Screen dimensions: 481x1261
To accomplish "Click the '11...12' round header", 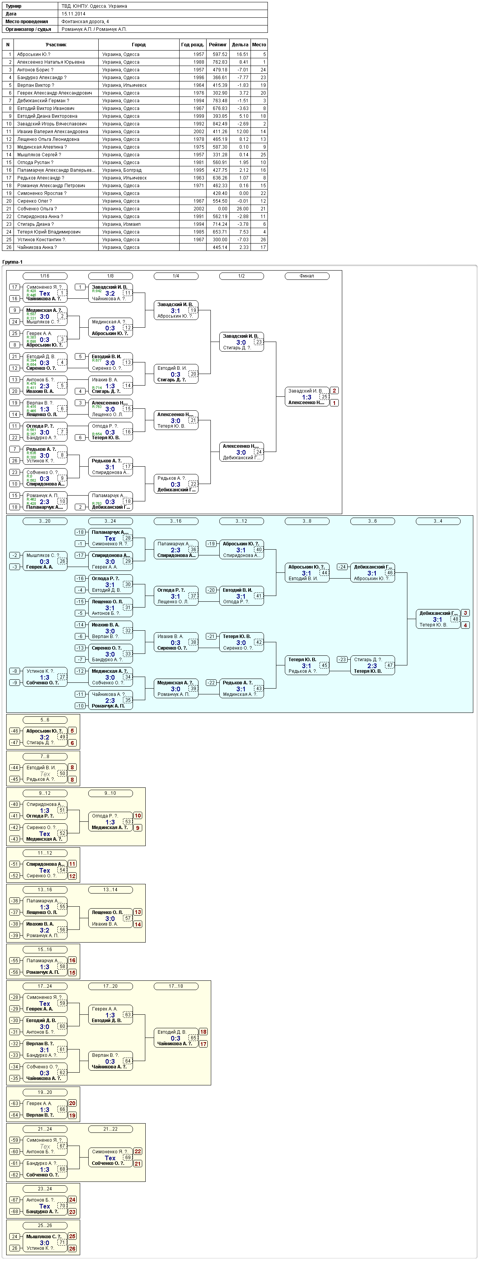I will click(x=44, y=853).
